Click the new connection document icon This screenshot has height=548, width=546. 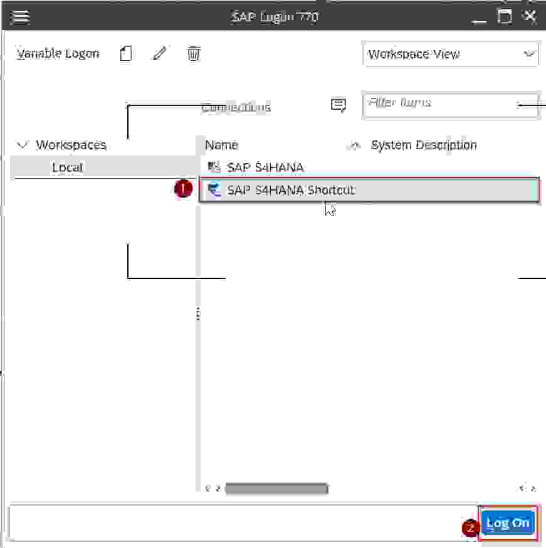click(x=126, y=54)
